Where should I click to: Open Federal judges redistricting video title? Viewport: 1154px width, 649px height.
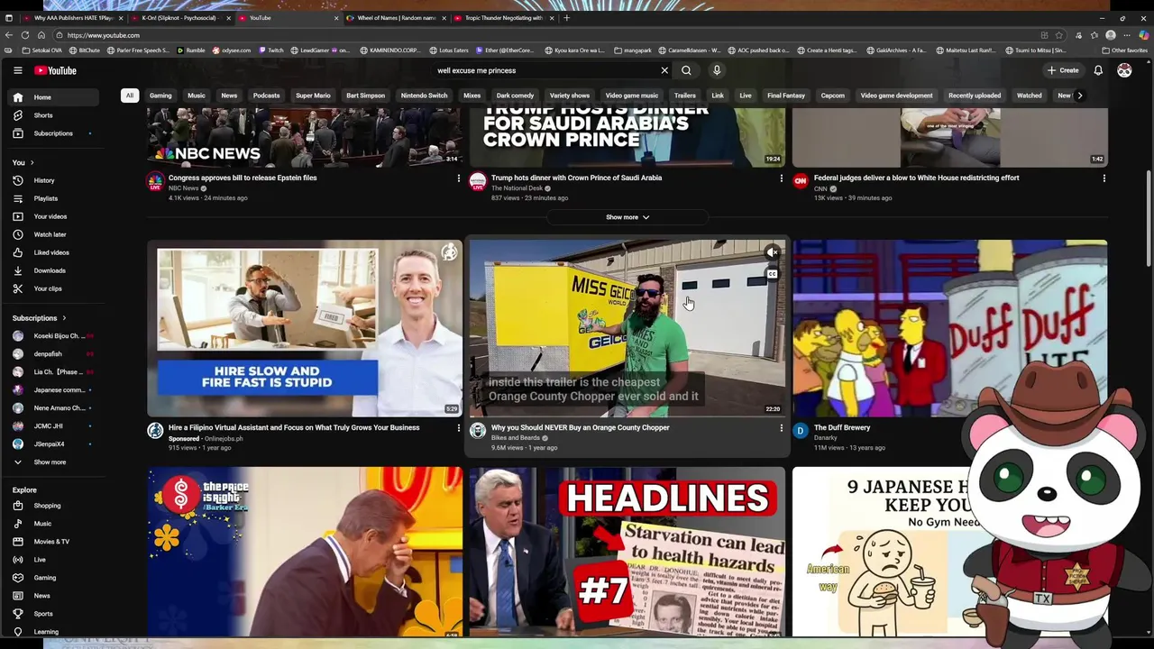(x=916, y=178)
